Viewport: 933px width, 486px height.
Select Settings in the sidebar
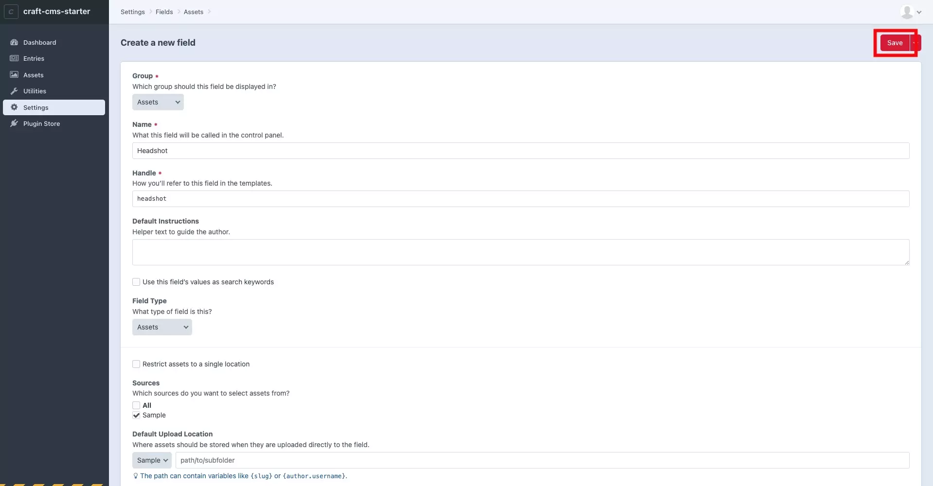pos(54,107)
